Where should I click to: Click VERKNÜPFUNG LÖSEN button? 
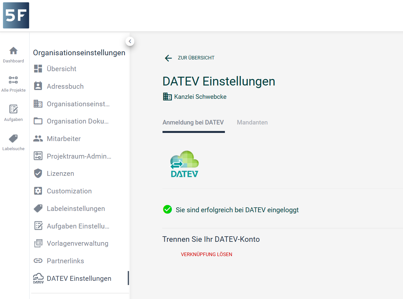[207, 254]
